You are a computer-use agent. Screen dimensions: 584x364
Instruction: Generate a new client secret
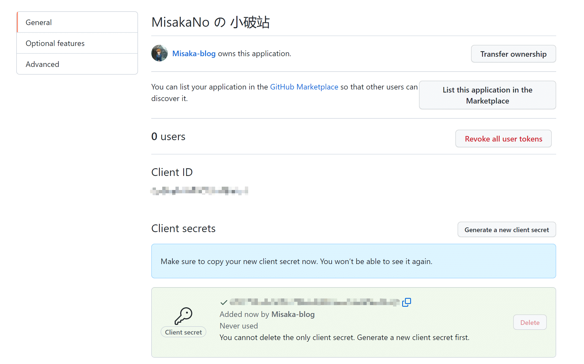click(507, 230)
